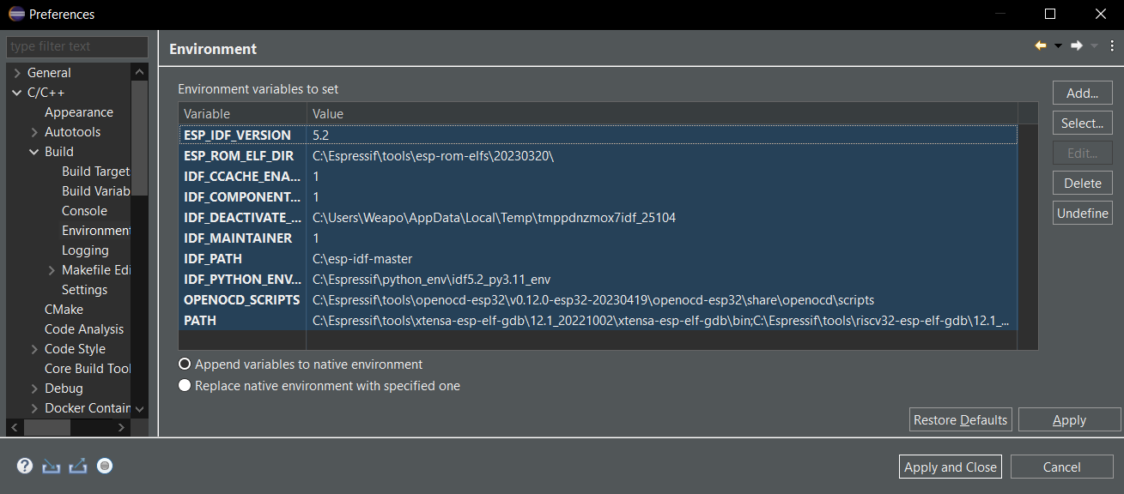This screenshot has width=1124, height=494.
Task: Click the export preferences icon at bottom left
Action: tap(76, 465)
